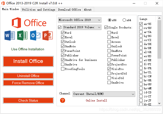The height and width of the screenshot is (114, 163).
Task: Click the PowerPoint application icon
Action: (x=48, y=35)
